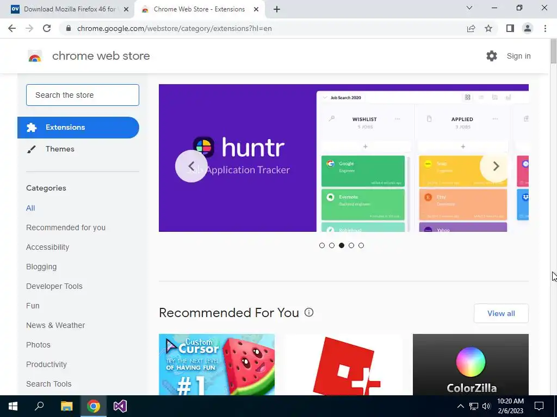Select the fourth carousel dot
This screenshot has height=417, width=557.
[x=351, y=245]
